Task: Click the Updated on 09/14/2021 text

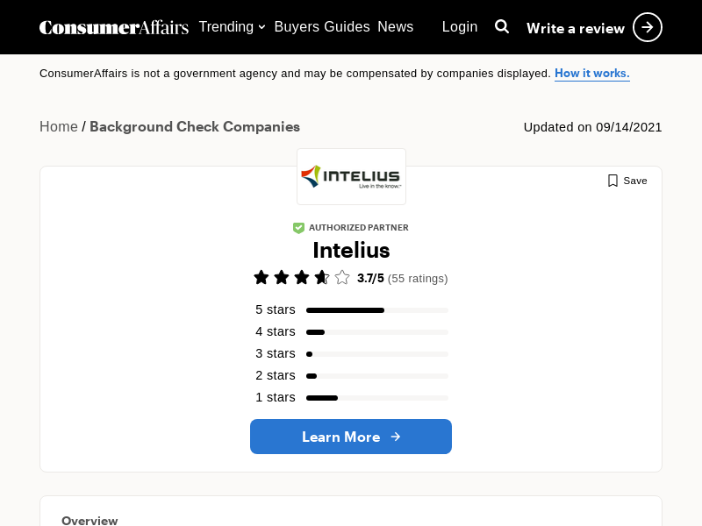Action: (593, 127)
